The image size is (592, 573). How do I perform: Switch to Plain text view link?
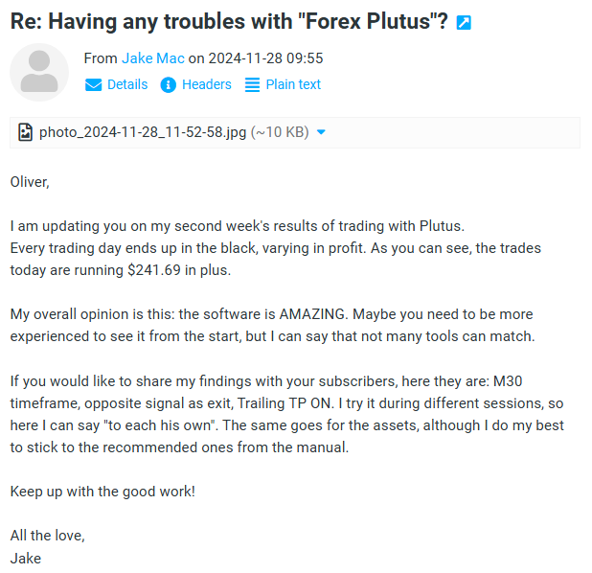[x=293, y=84]
